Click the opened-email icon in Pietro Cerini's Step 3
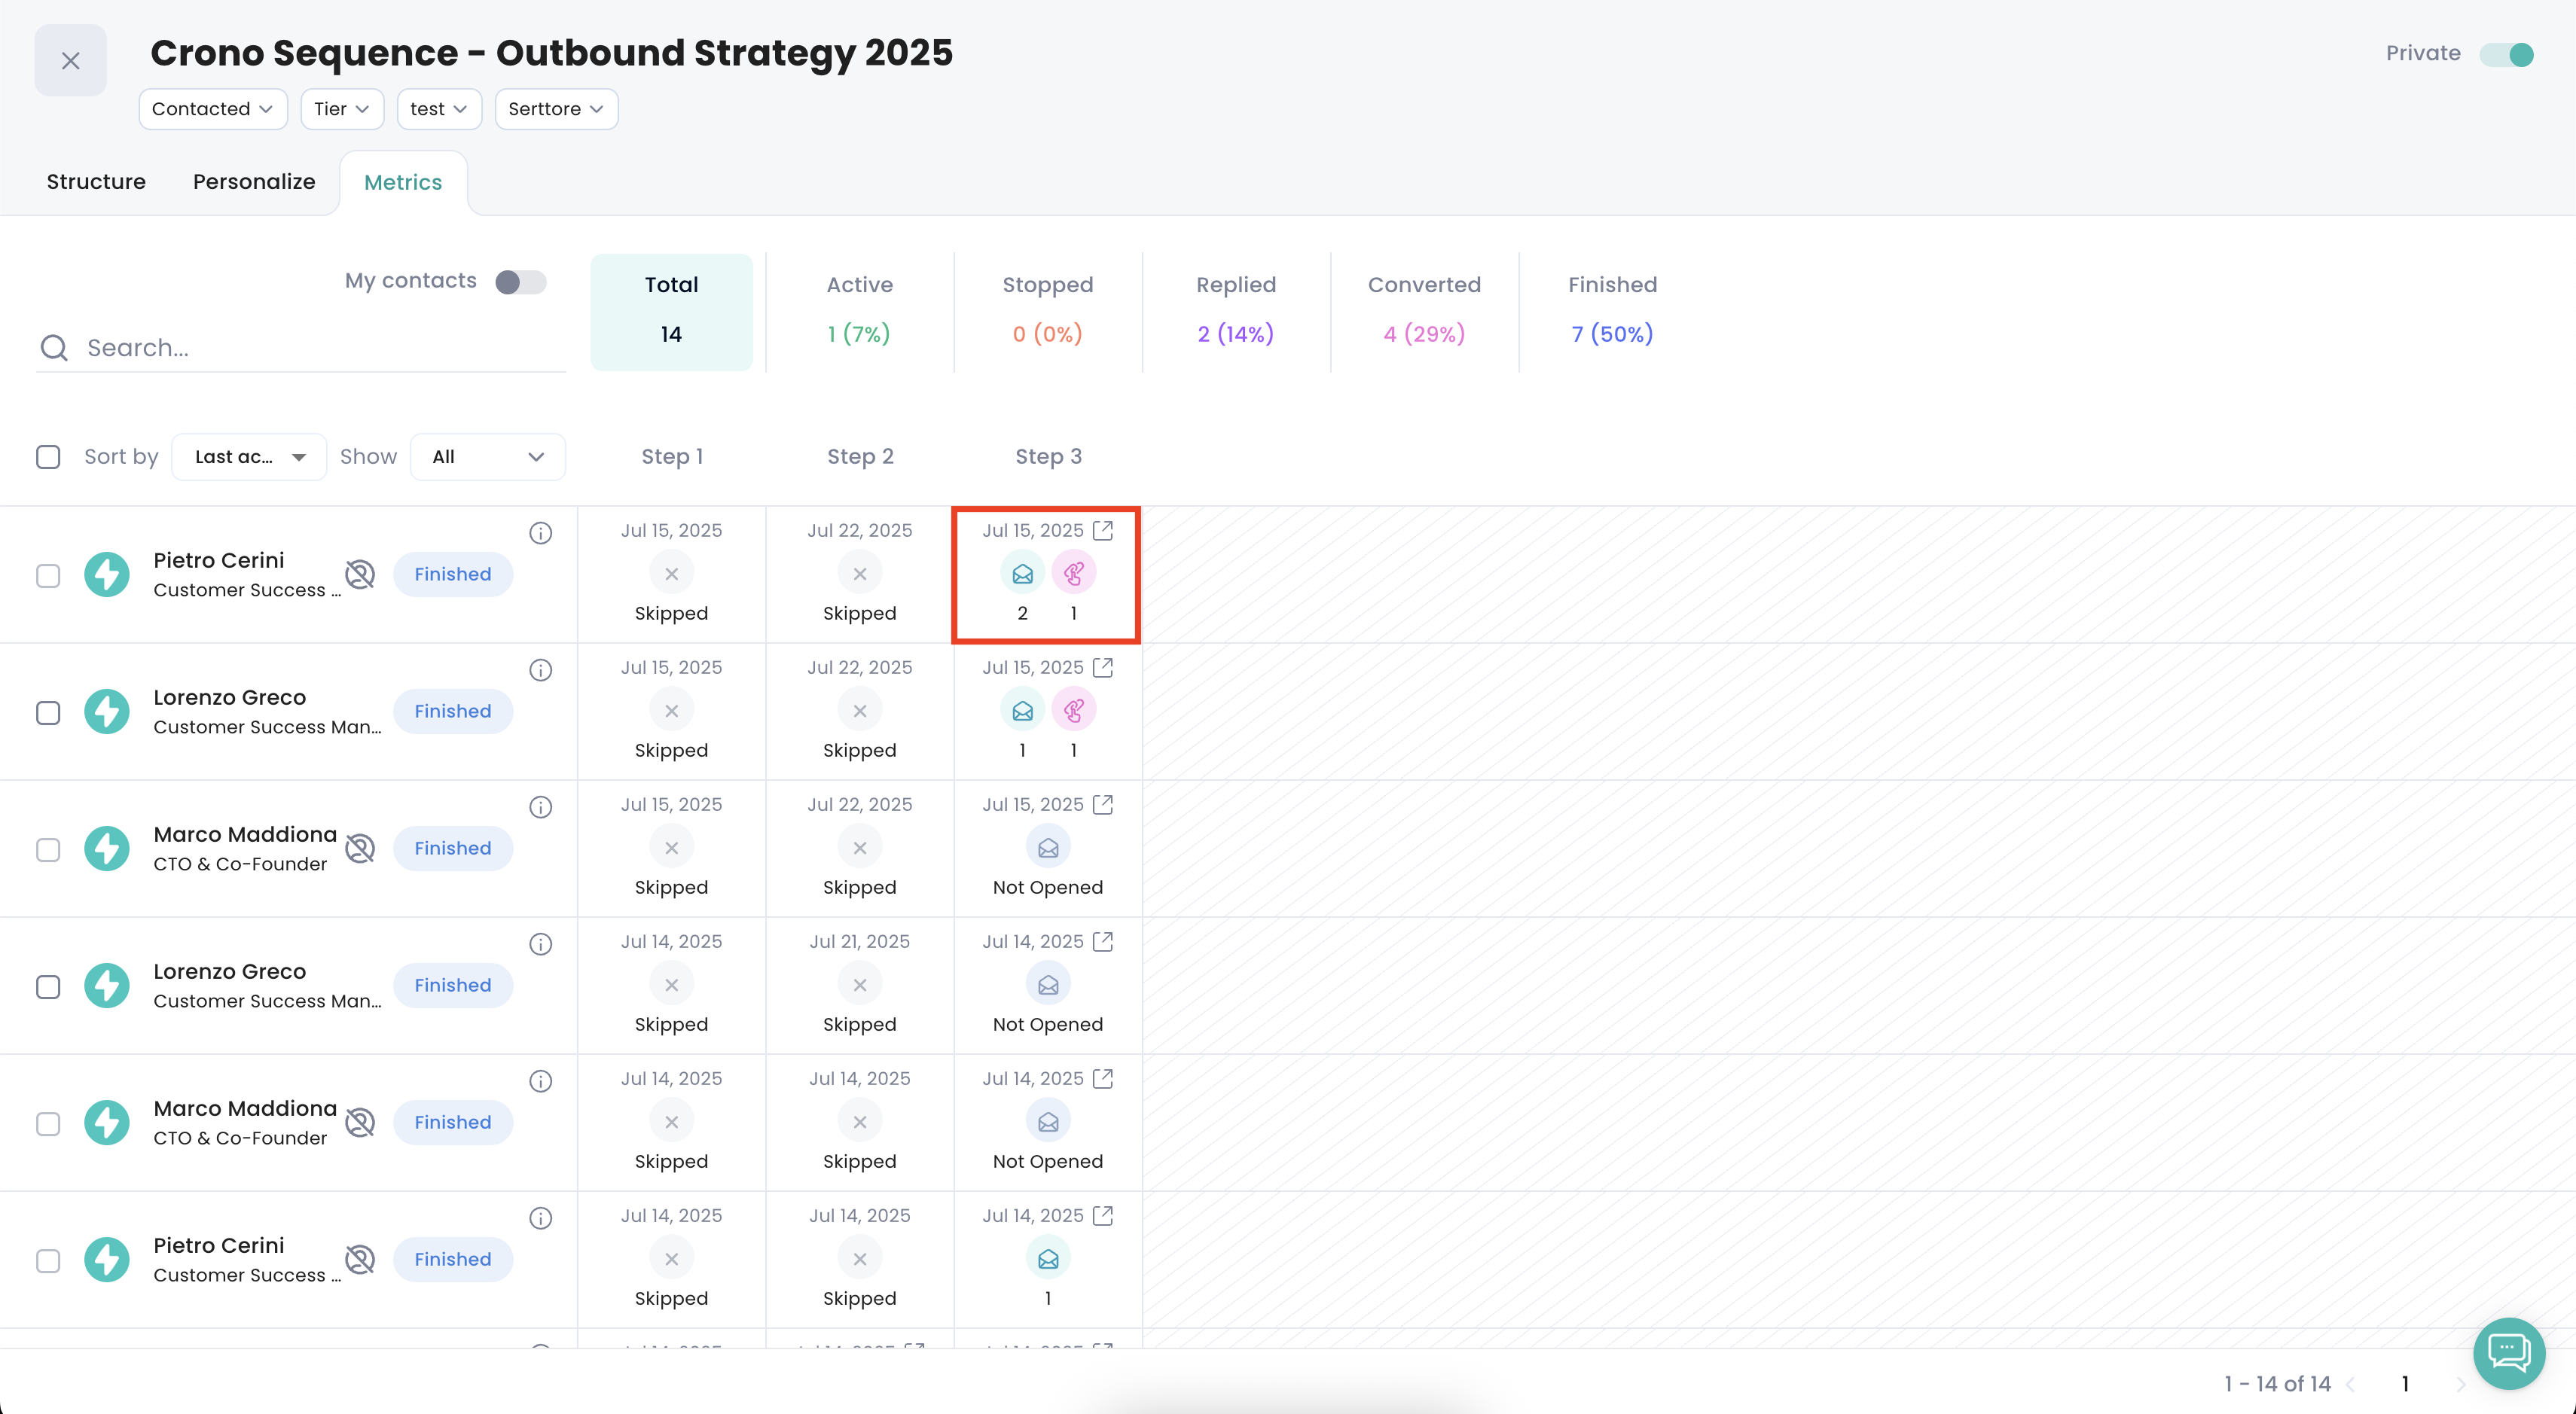Viewport: 2576px width, 1414px height. (1022, 574)
